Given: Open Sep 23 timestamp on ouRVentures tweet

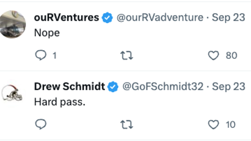Looking at the screenshot, I should (228, 17).
